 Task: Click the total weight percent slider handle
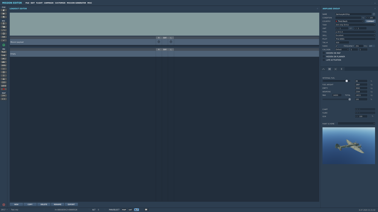pos(350,99)
